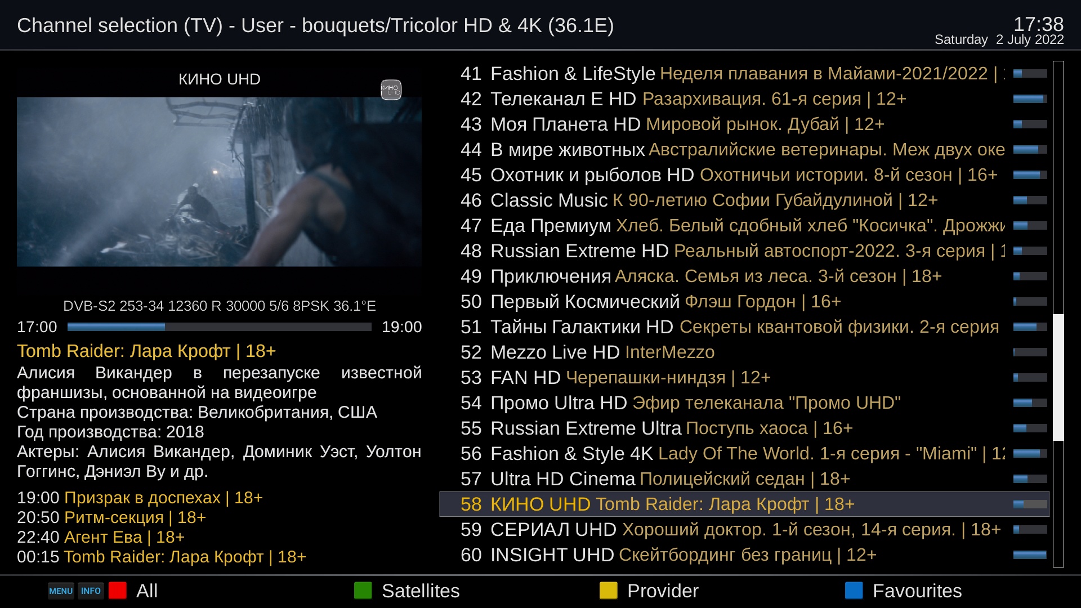Image resolution: width=1081 pixels, height=608 pixels.
Task: Select channel 51 Тайны Галактики HD
Action: [744, 327]
